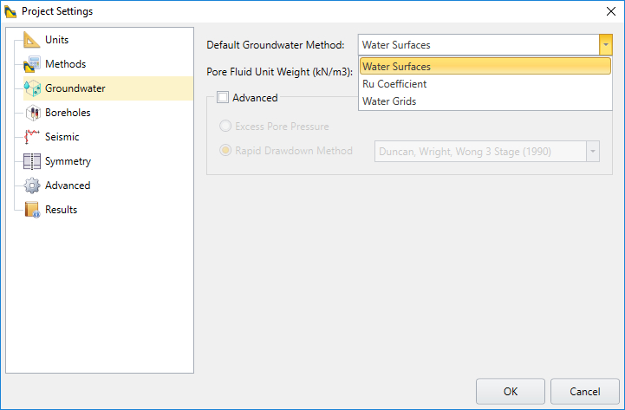Go to the Boreholes settings page
This screenshot has height=410, width=625.
[x=68, y=113]
